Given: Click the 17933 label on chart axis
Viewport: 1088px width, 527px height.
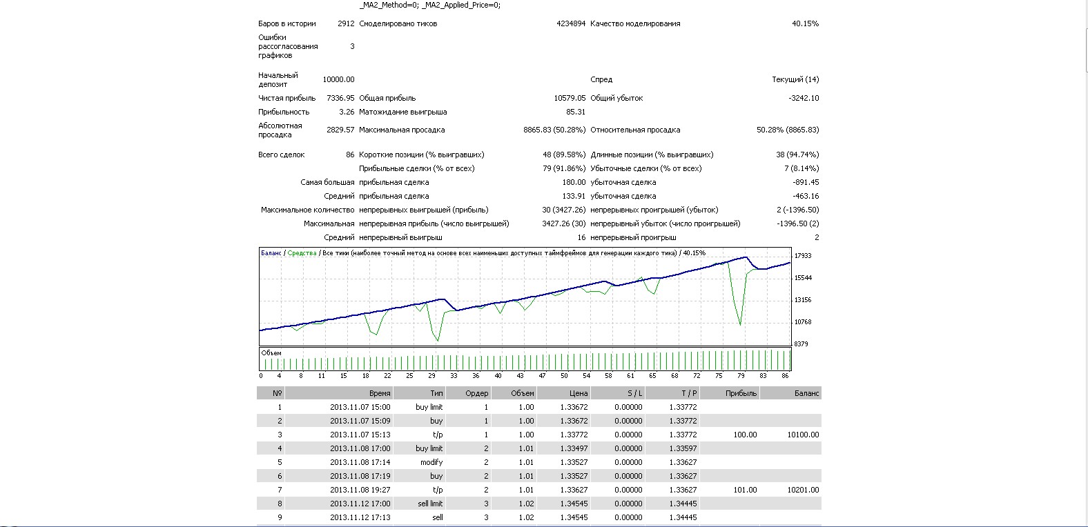Looking at the screenshot, I should pyautogui.click(x=803, y=256).
